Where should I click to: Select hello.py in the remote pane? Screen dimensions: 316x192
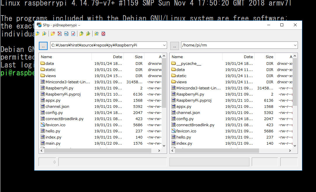(184, 137)
